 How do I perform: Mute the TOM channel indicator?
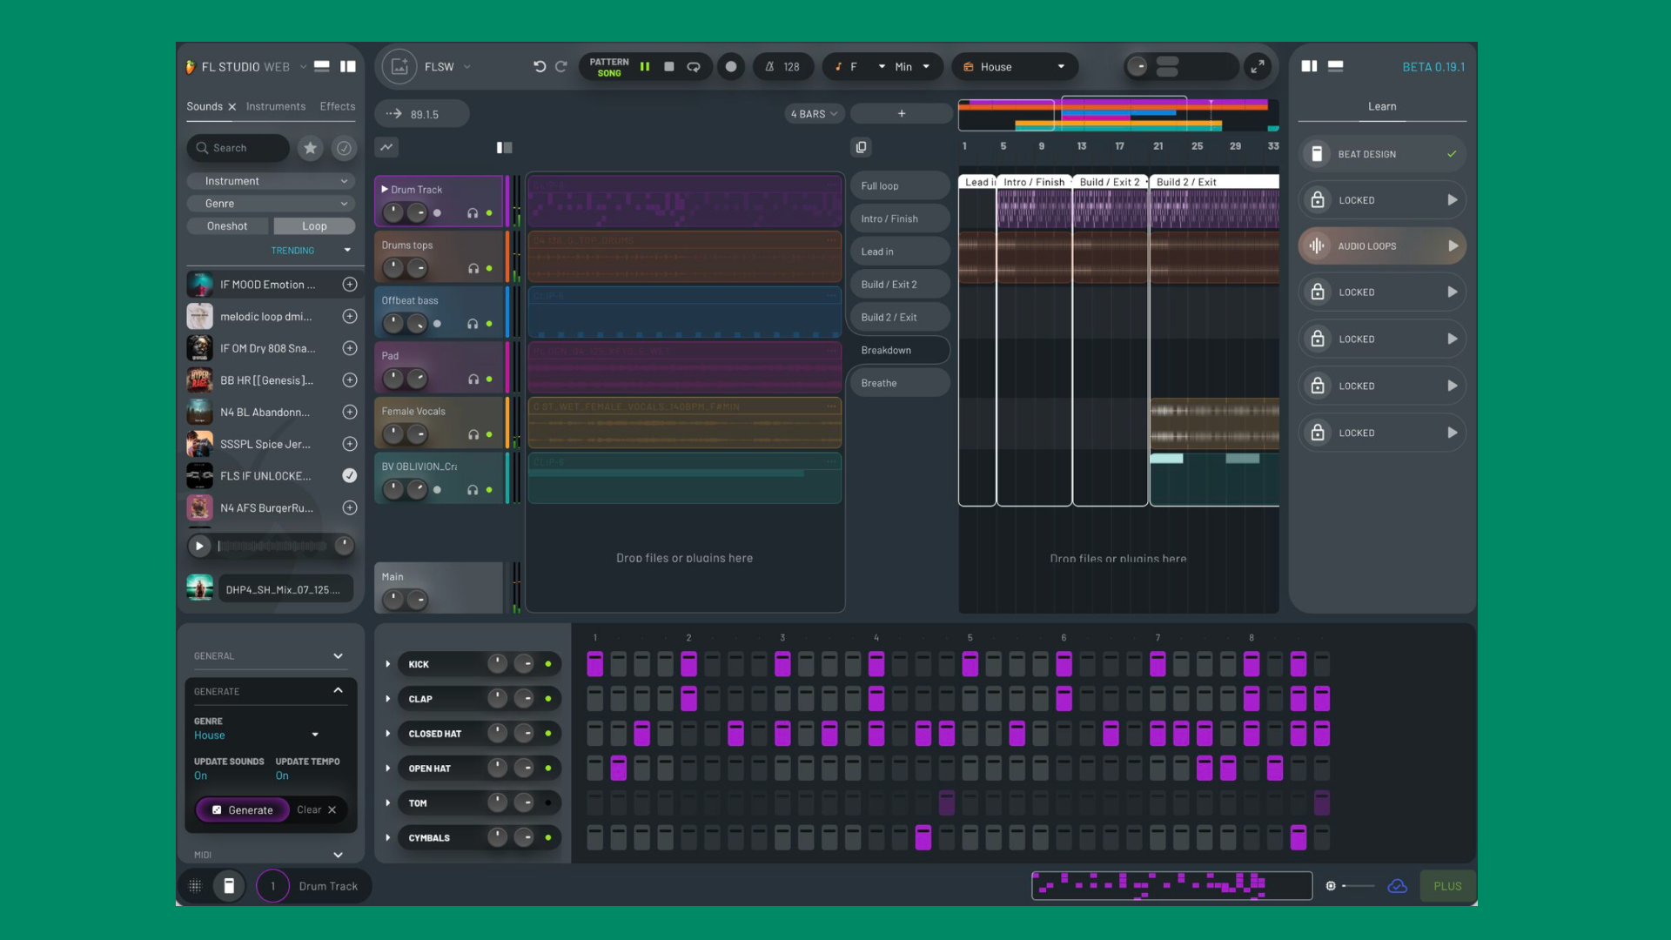coord(548,803)
